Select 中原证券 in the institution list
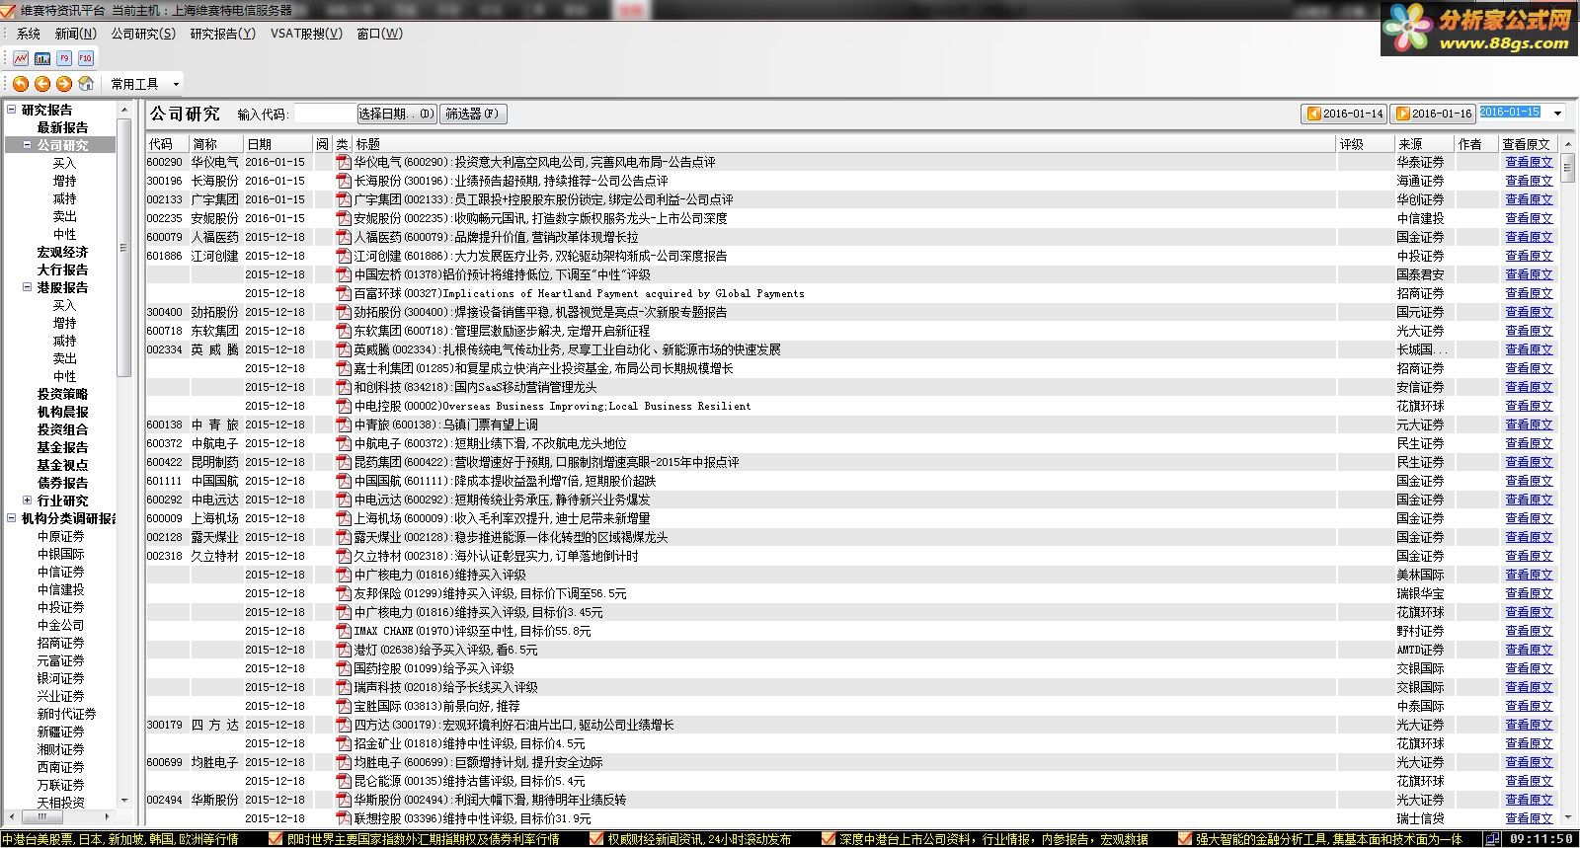The height and width of the screenshot is (848, 1580). (61, 536)
